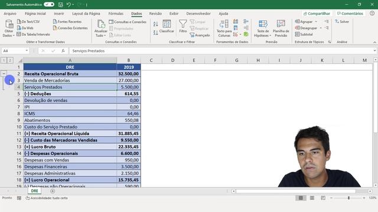Click Desagrupar button
The image size is (378, 212).
click(x=306, y=28)
